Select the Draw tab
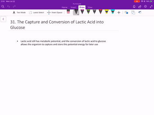 [82, 7]
